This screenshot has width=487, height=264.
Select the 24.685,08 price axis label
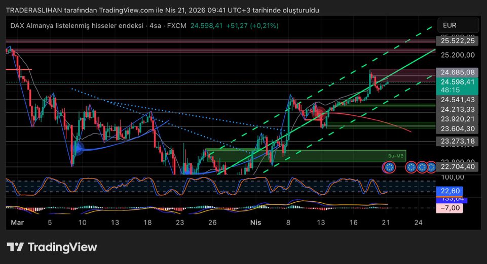457,72
